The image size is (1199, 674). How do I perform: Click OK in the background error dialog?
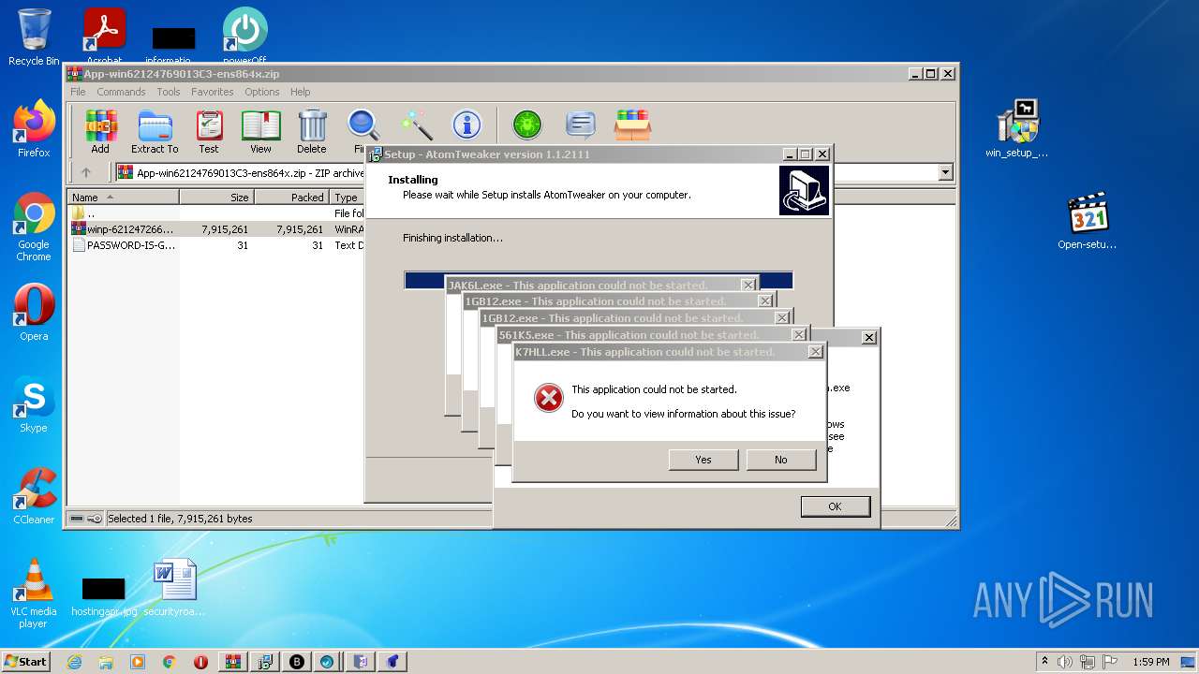click(x=835, y=506)
